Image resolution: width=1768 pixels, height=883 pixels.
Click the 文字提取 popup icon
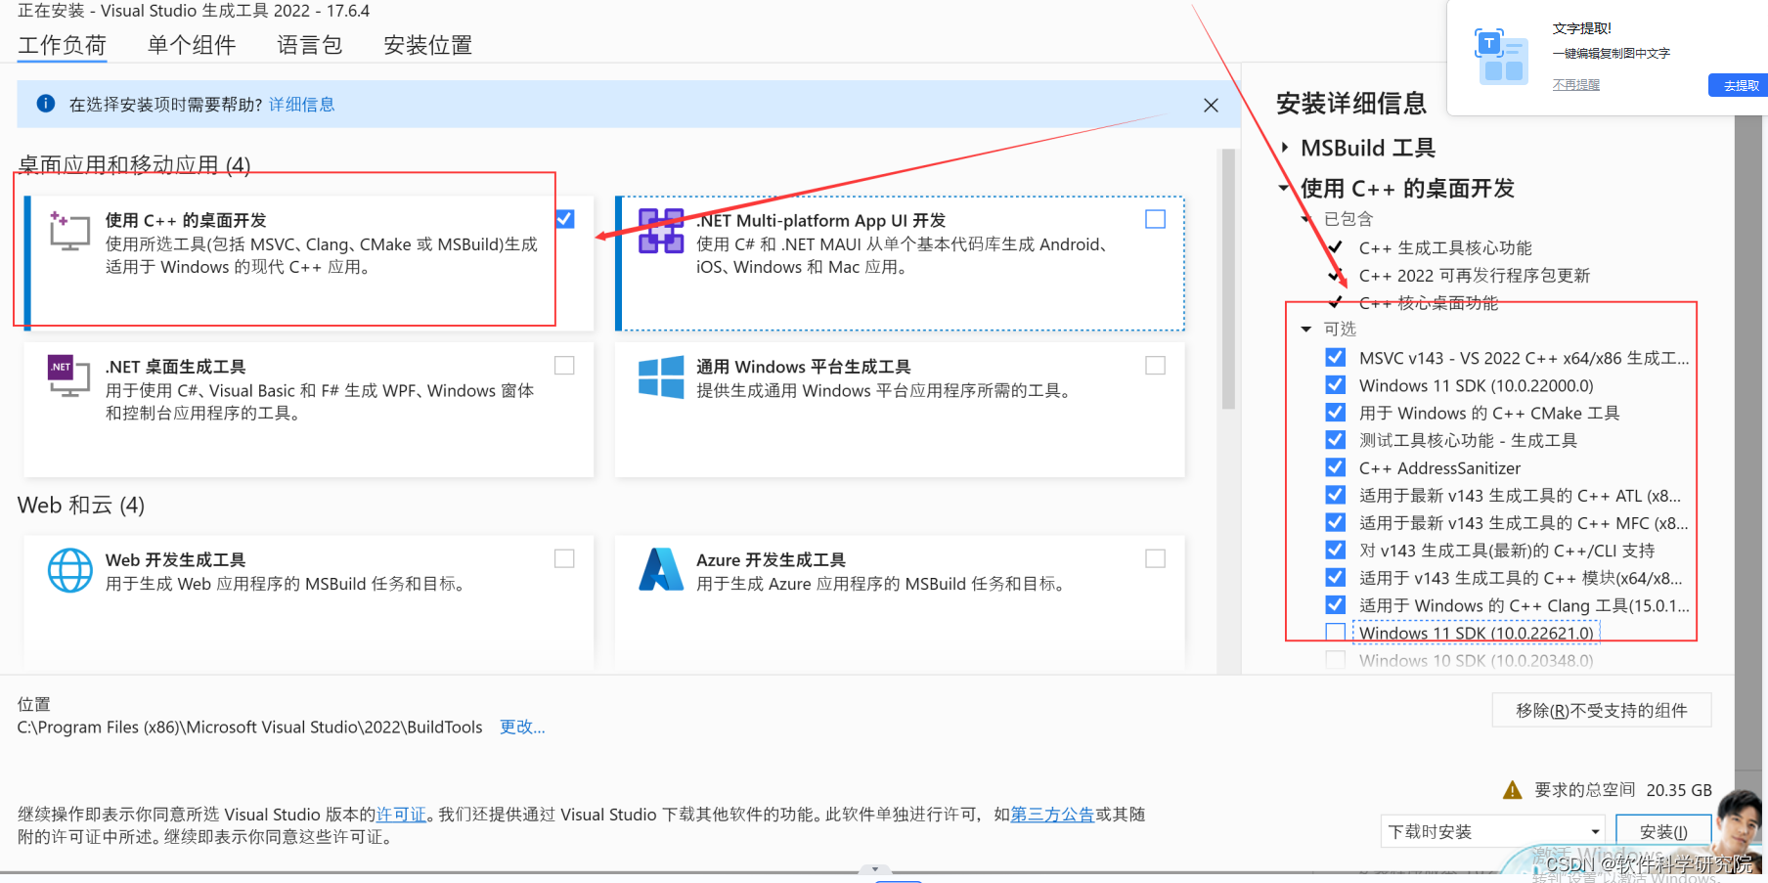point(1501,56)
